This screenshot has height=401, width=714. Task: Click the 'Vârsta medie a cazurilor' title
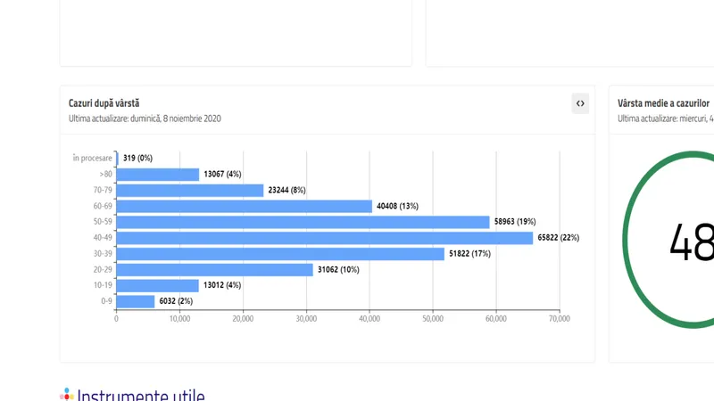click(664, 103)
